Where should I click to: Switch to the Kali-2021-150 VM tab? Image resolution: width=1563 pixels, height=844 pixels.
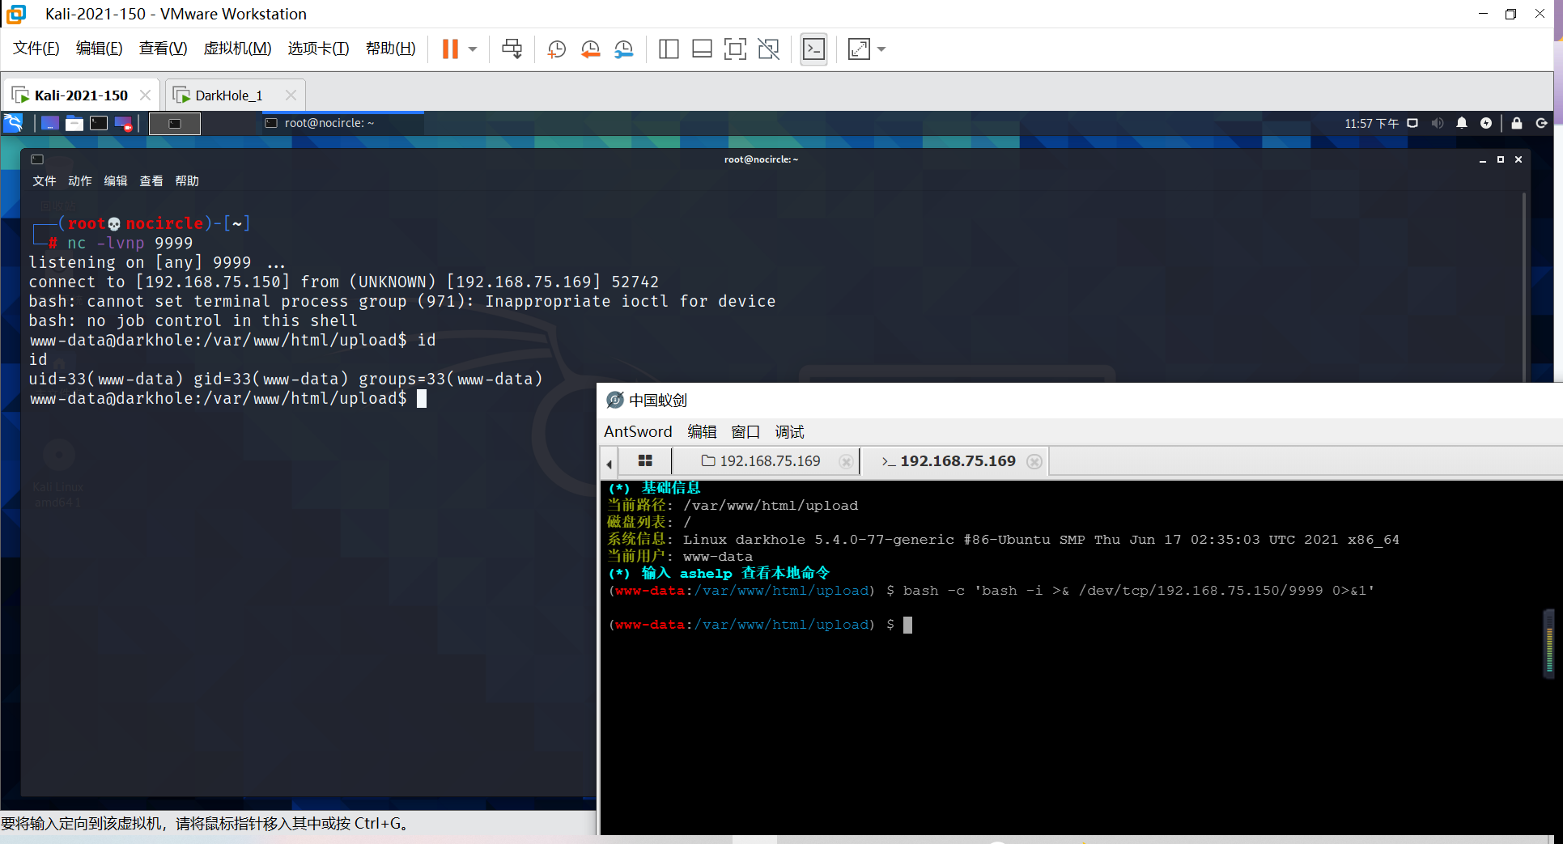pyautogui.click(x=80, y=95)
